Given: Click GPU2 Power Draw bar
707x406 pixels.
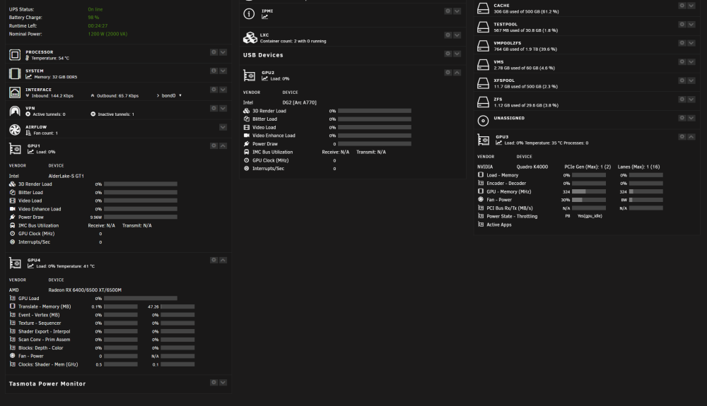Looking at the screenshot, I should [375, 144].
